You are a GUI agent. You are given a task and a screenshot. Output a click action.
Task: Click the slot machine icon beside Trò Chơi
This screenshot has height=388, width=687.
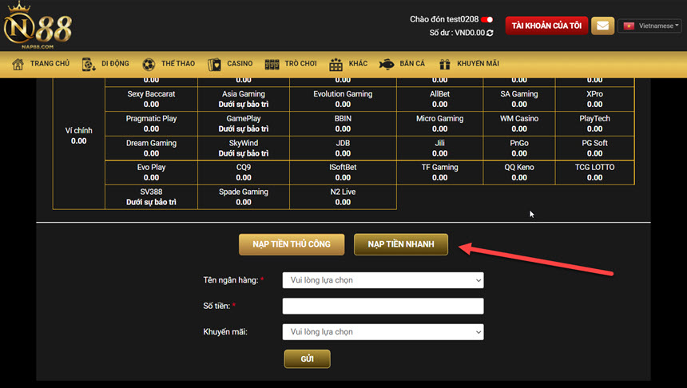click(x=272, y=65)
